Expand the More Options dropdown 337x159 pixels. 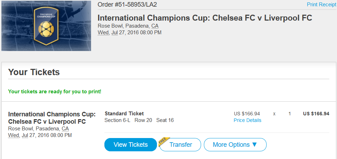235,145
